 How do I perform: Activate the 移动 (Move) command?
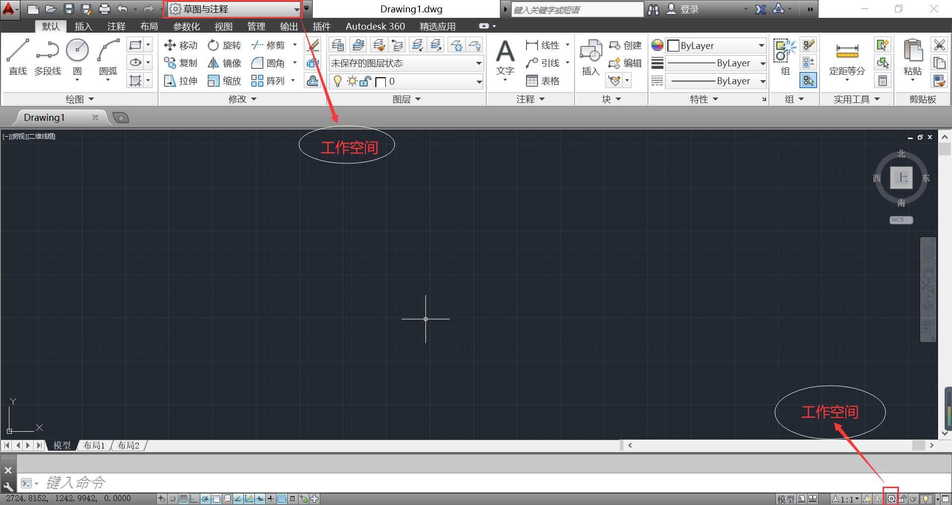coord(181,46)
